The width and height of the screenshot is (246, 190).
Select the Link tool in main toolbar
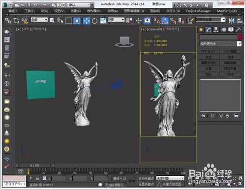click(8, 21)
